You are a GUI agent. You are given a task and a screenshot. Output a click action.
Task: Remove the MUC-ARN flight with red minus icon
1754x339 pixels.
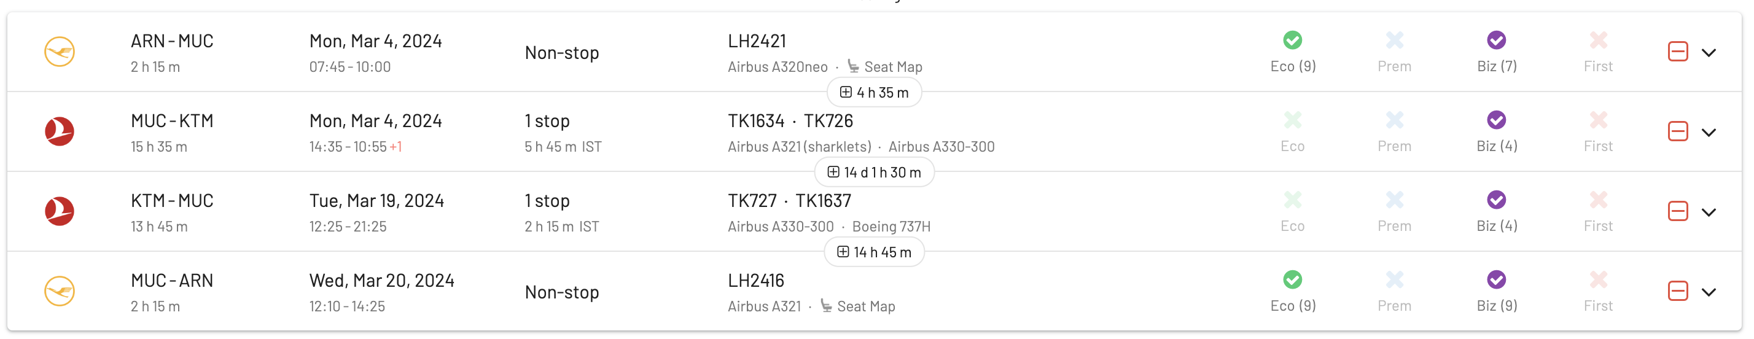[1677, 291]
